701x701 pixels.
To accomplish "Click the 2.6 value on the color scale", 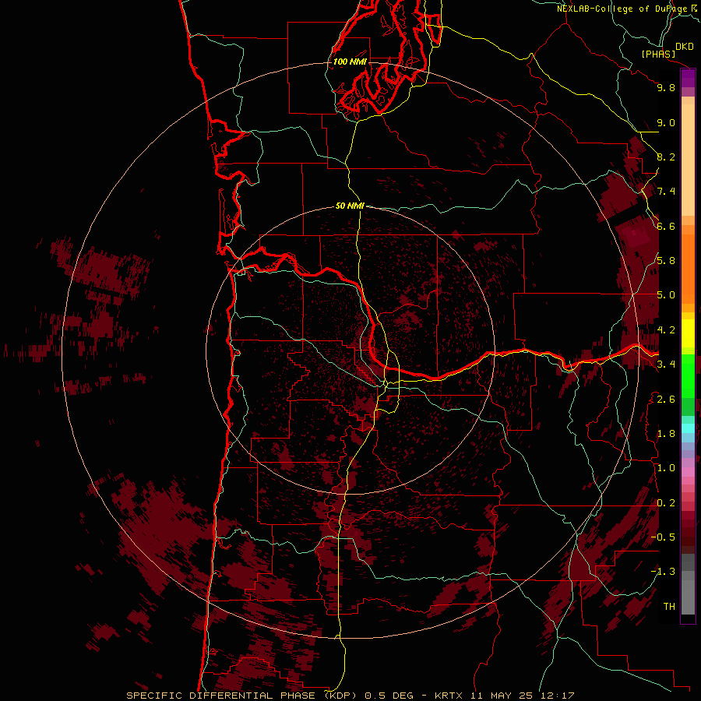I will (x=666, y=400).
